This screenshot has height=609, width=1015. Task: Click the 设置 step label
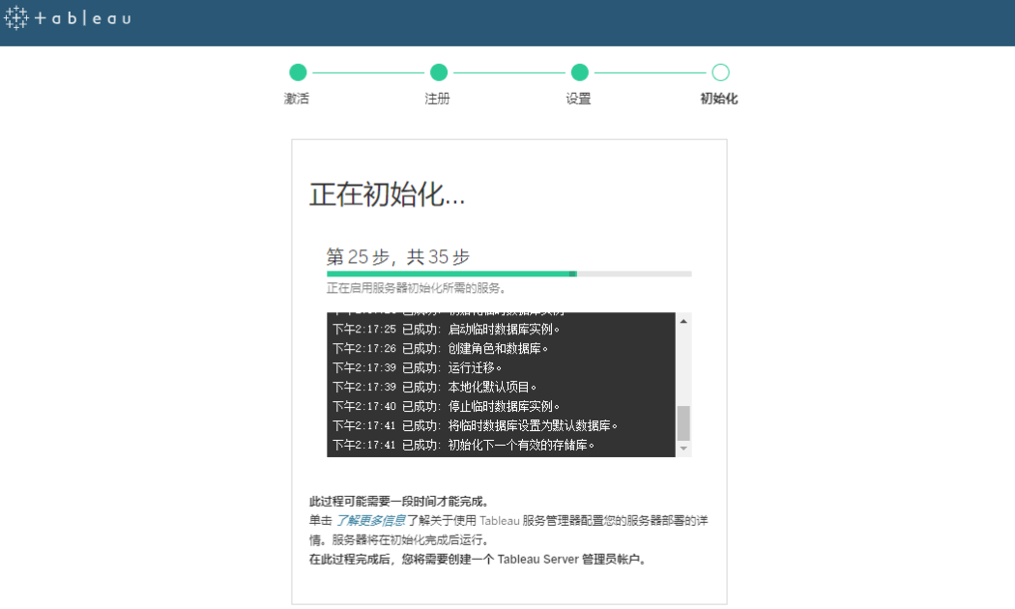pos(578,99)
